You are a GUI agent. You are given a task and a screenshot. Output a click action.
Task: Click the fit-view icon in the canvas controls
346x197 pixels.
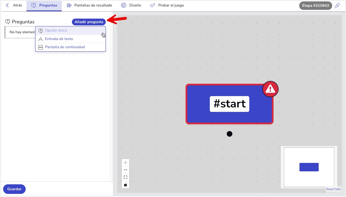pyautogui.click(x=125, y=177)
